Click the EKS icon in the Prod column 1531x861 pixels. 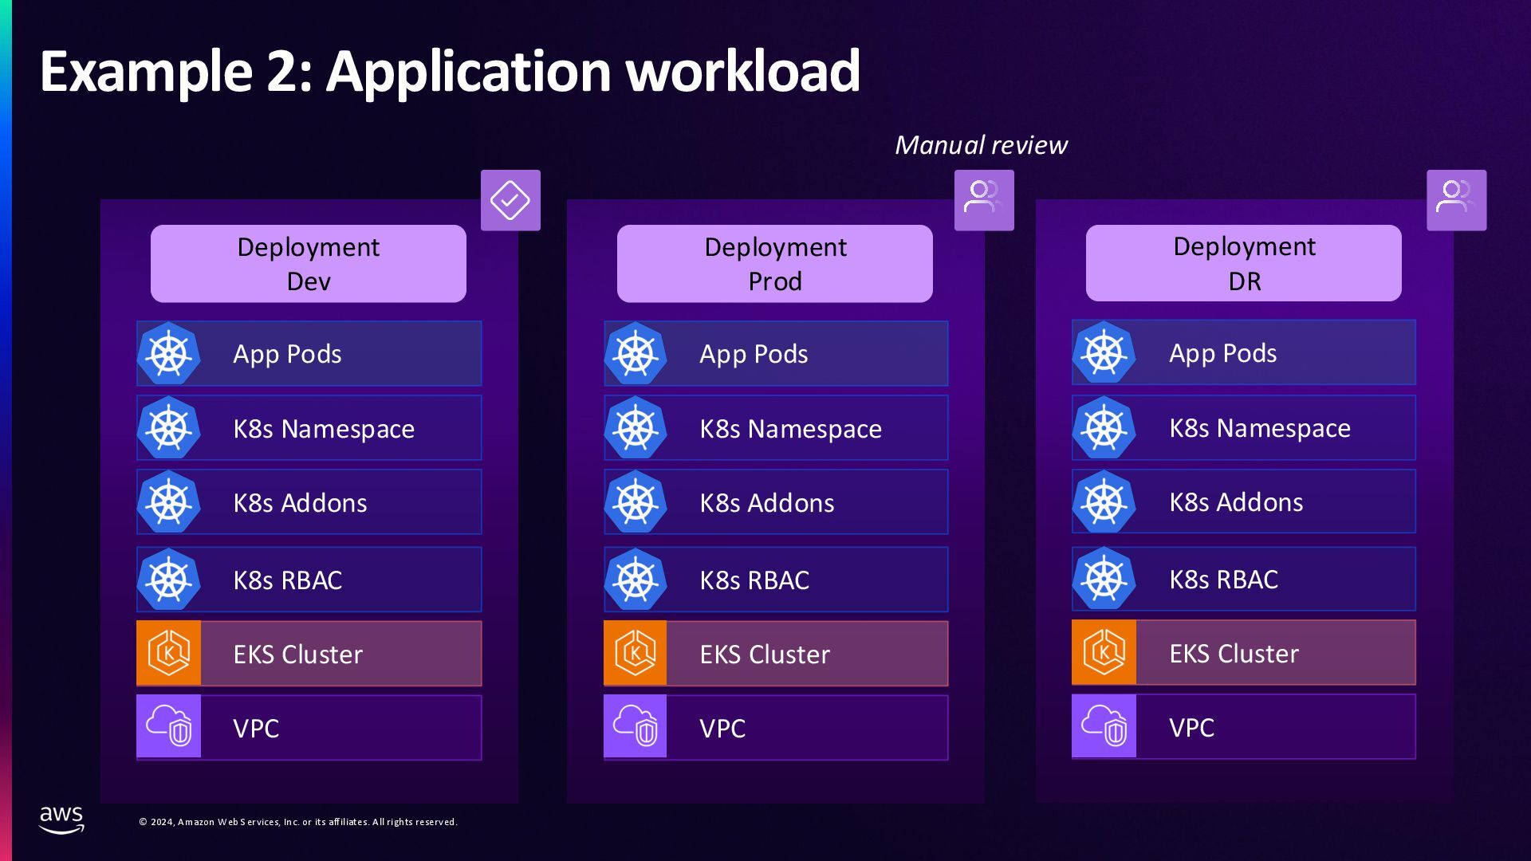pos(636,653)
